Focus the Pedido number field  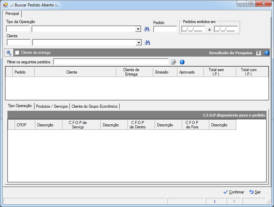coord(165,29)
